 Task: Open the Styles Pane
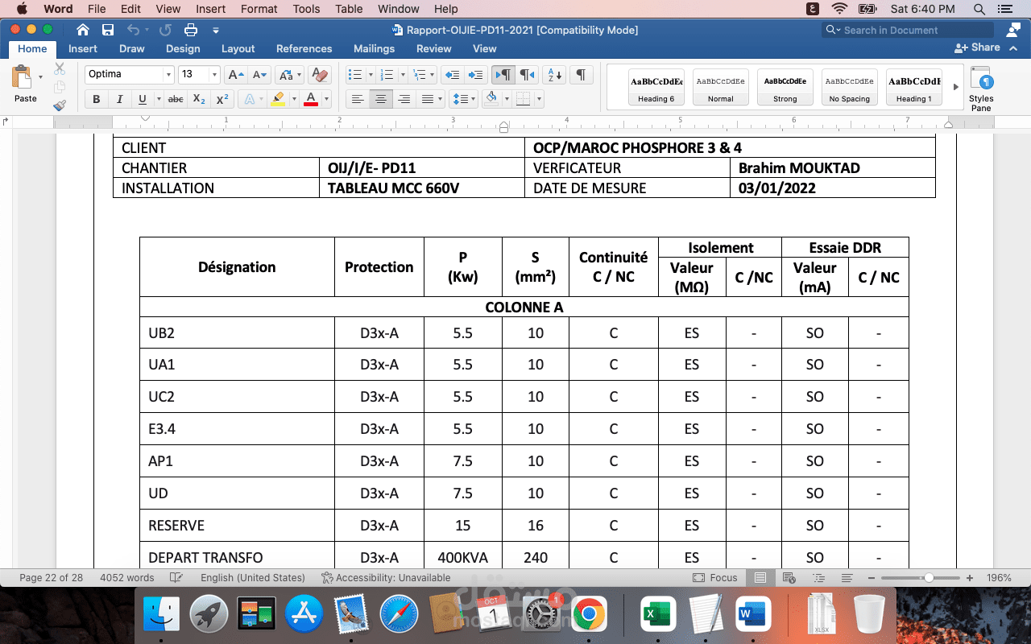click(x=981, y=89)
